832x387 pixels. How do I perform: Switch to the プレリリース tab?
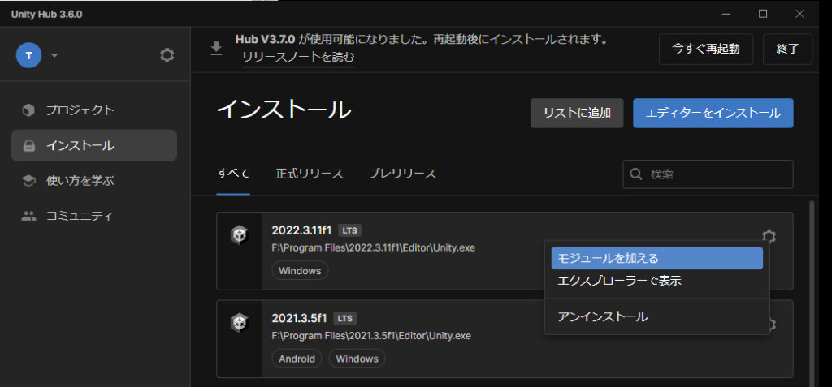coord(401,174)
